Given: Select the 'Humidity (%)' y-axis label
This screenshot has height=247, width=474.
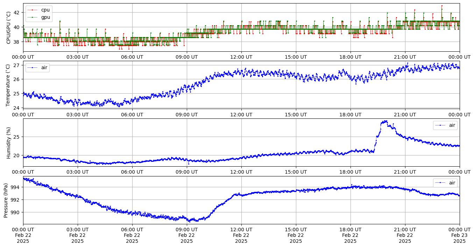Looking at the screenshot, I should click(x=9, y=143).
